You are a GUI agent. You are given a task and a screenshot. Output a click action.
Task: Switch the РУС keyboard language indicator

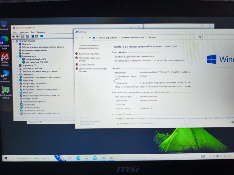(x=230, y=156)
